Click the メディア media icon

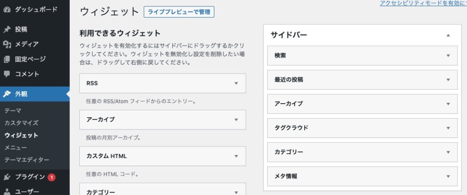click(7, 44)
